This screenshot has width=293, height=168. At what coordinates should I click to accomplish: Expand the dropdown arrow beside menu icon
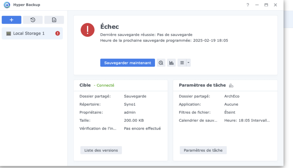(x=188, y=63)
